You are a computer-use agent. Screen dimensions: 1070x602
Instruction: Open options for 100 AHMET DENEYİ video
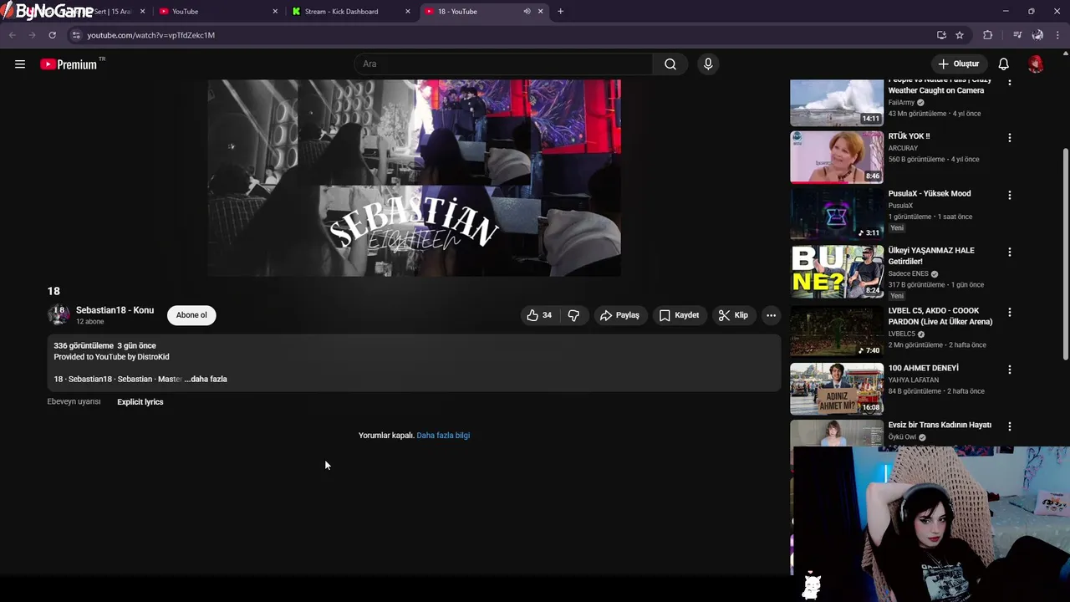(x=1009, y=370)
